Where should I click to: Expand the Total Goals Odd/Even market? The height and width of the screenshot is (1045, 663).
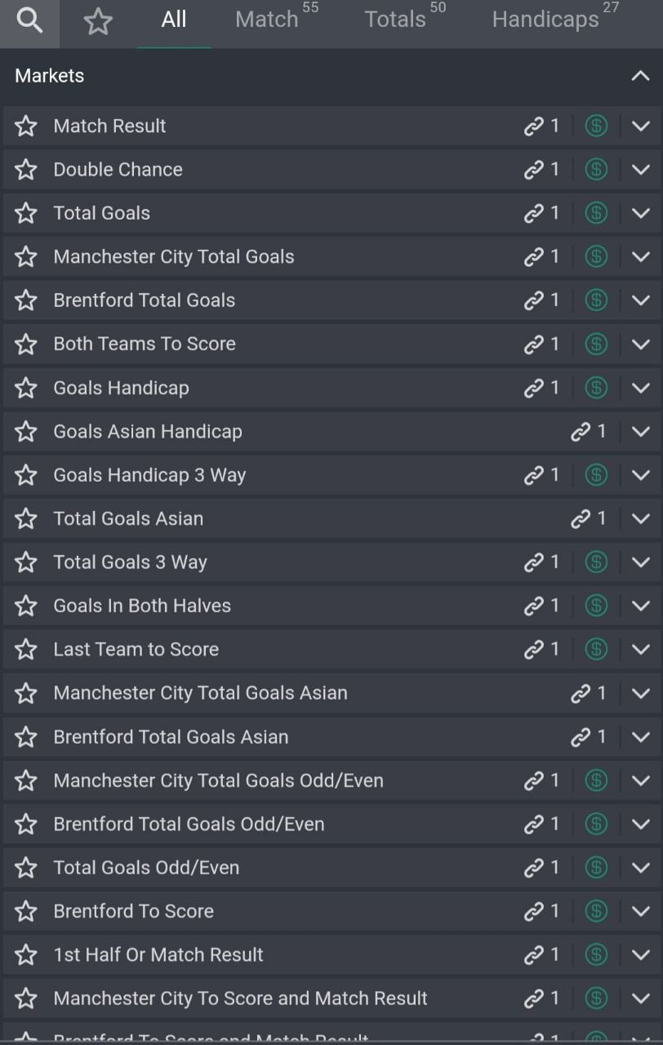pyautogui.click(x=640, y=867)
